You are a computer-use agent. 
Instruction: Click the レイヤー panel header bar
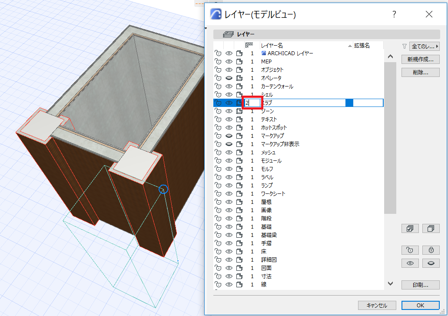327,34
